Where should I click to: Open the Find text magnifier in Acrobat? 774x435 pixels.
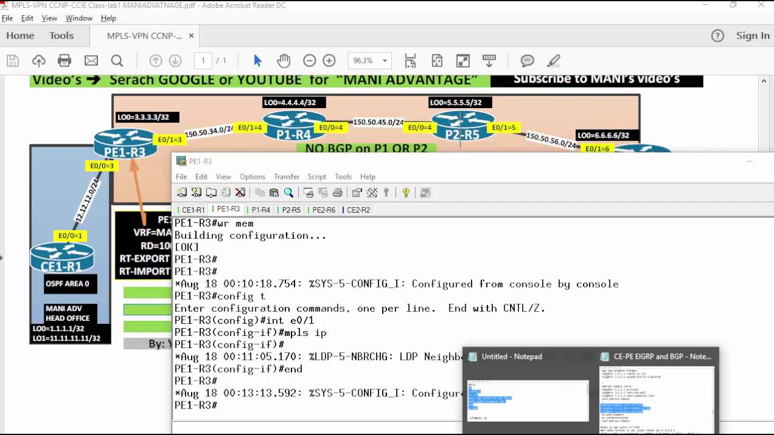pyautogui.click(x=117, y=60)
